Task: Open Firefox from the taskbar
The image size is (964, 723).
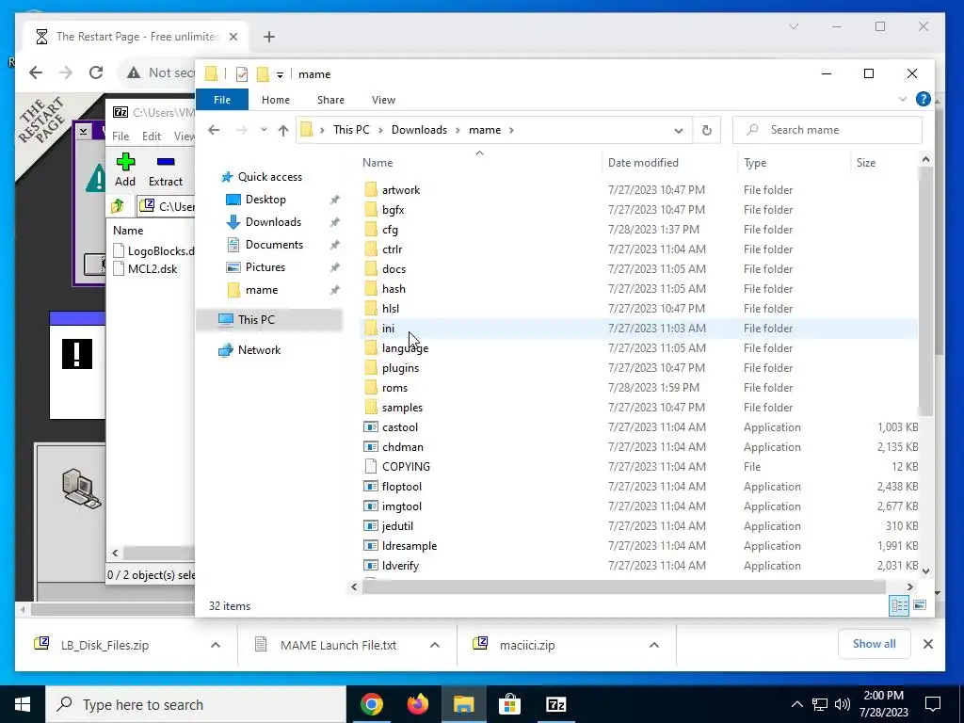Action: (417, 704)
